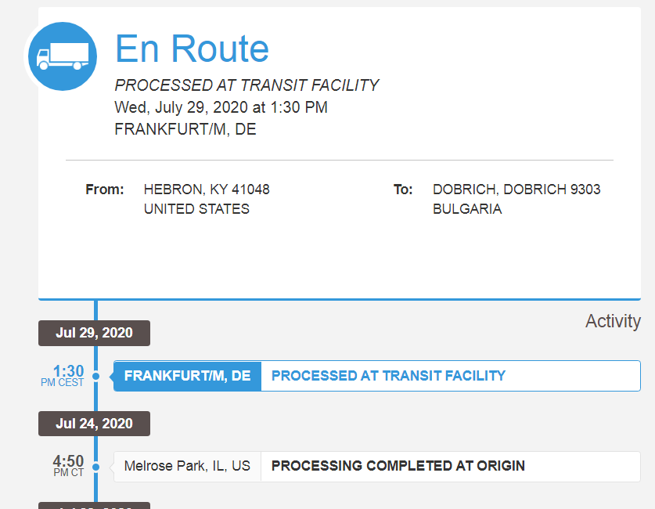Select the Jul 24, 2020 date label

pos(94,424)
